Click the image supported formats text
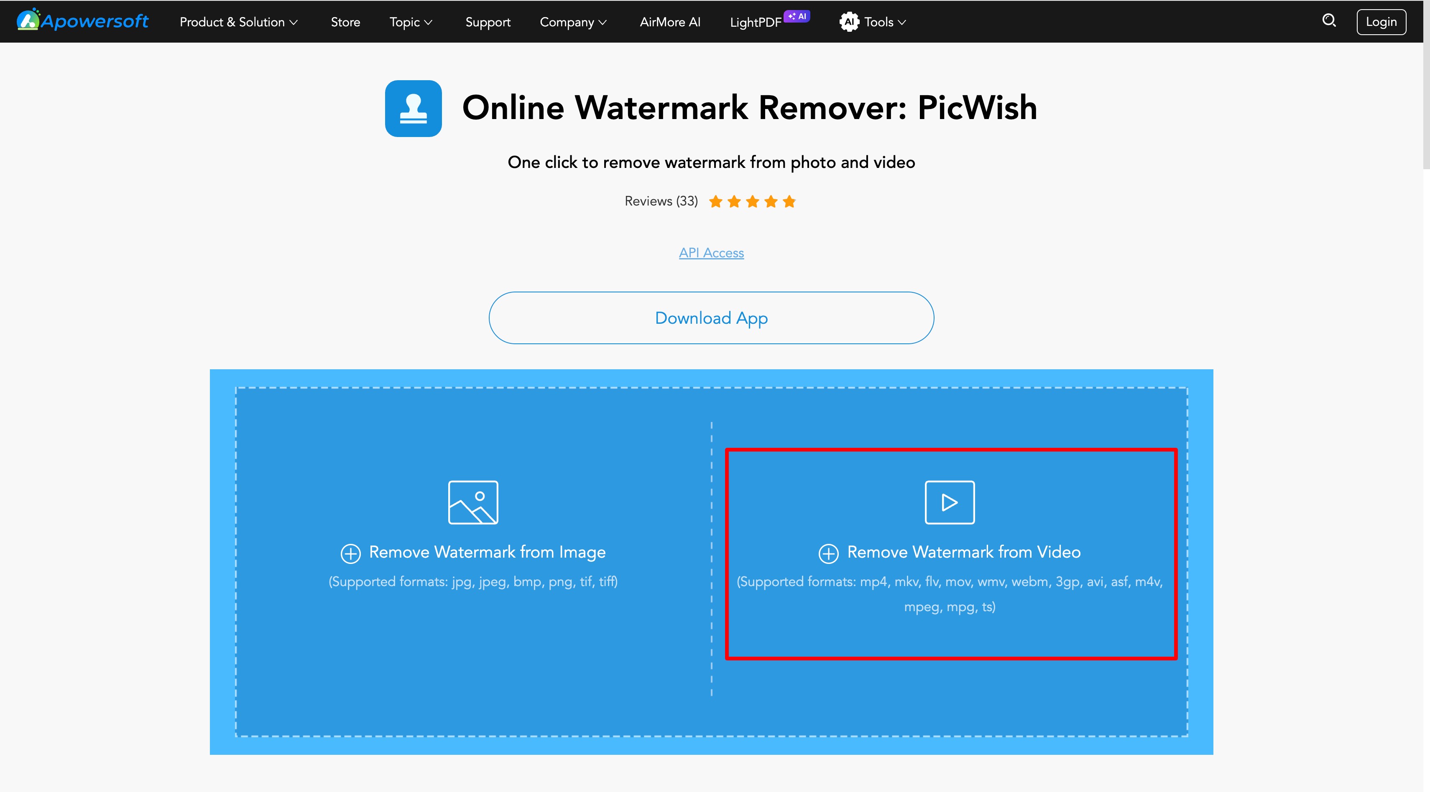The height and width of the screenshot is (792, 1430). click(473, 581)
